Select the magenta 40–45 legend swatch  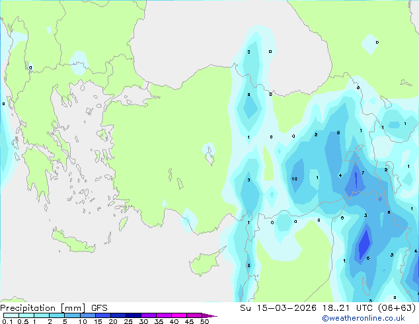point(179,315)
